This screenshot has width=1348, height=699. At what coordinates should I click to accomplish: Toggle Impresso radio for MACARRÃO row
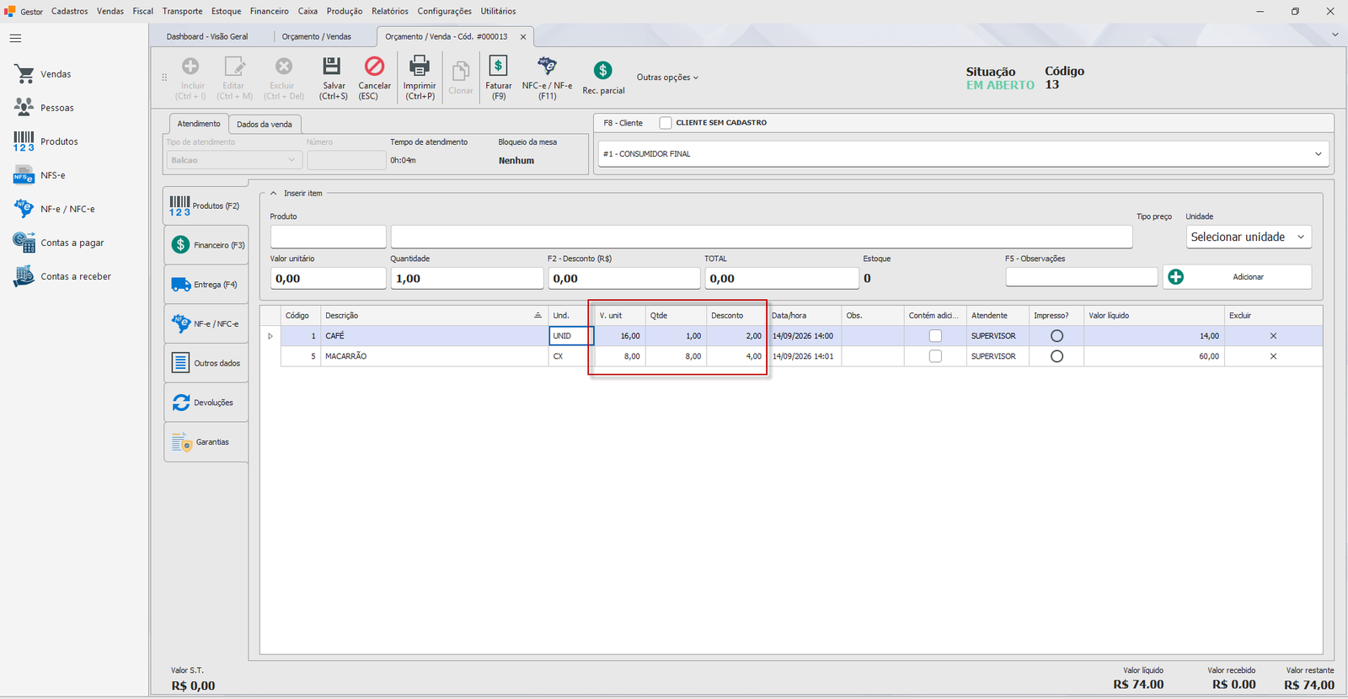point(1056,356)
